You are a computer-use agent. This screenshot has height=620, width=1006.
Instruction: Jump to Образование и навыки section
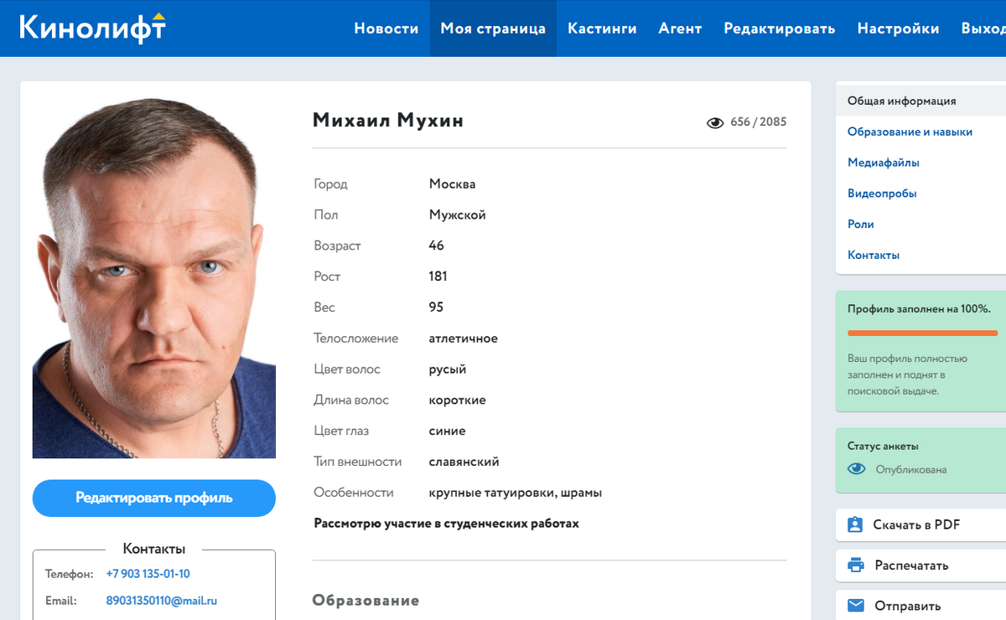click(x=910, y=132)
